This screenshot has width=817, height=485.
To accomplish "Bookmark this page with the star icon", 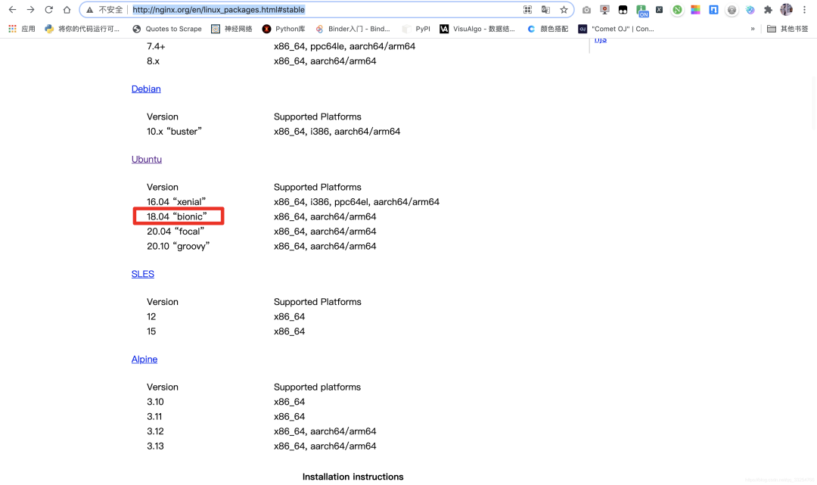I will pyautogui.click(x=564, y=9).
